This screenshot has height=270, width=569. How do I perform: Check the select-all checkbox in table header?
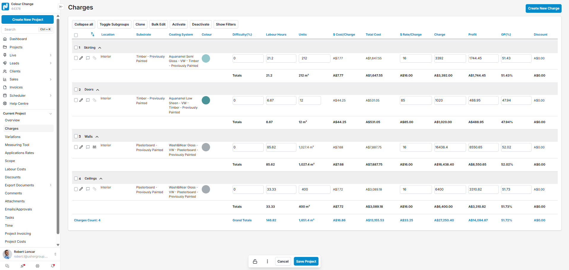pos(76,35)
